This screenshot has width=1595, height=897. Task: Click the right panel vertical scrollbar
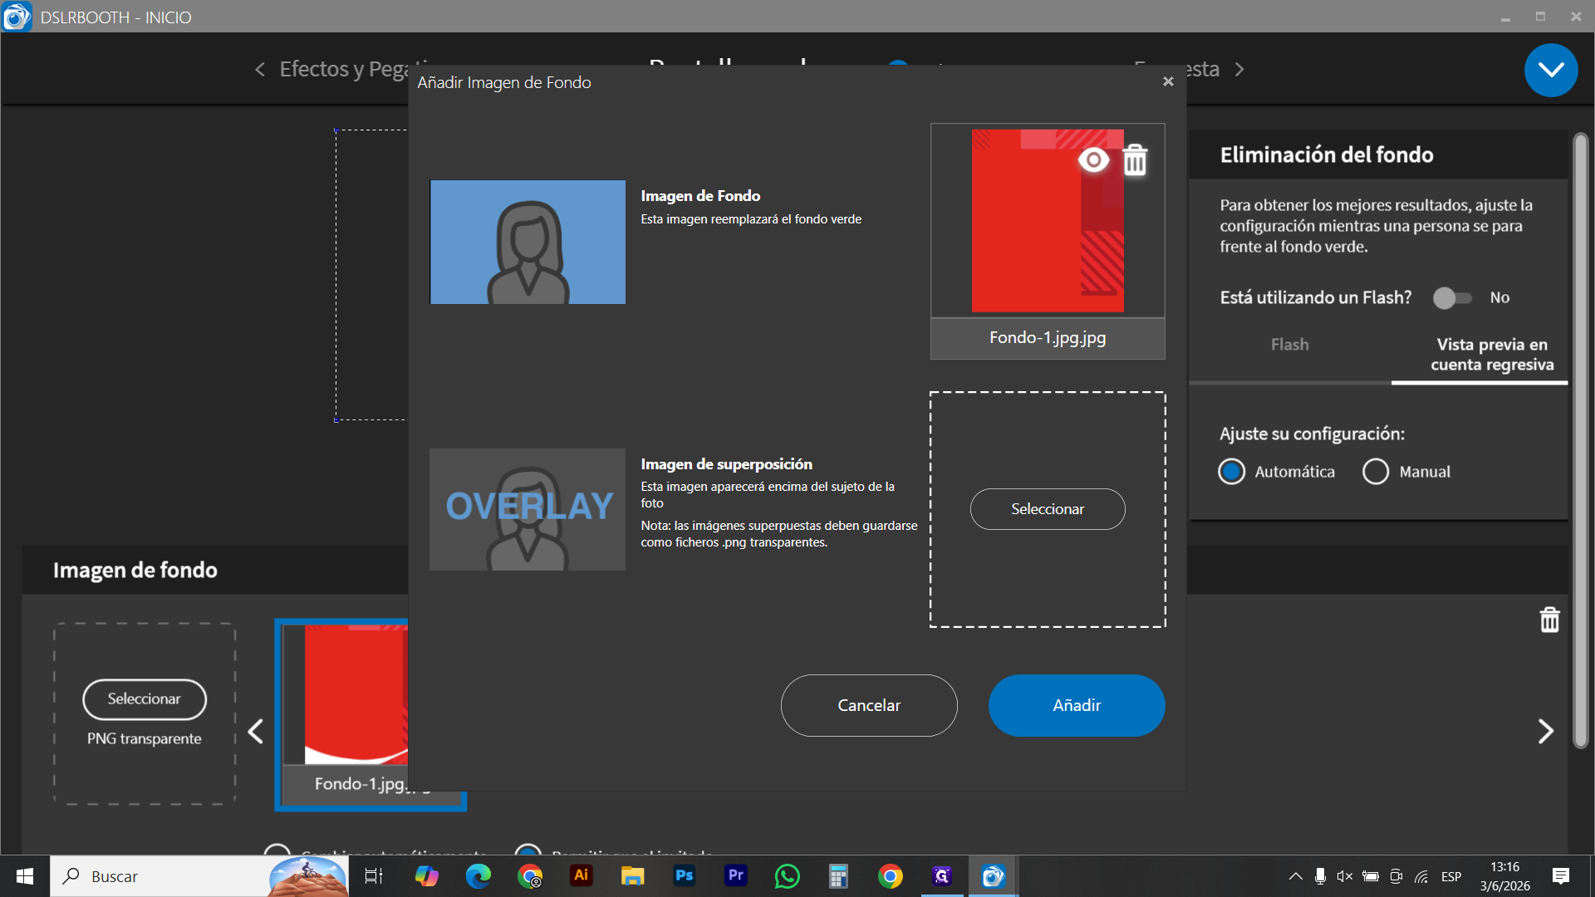[1581, 440]
